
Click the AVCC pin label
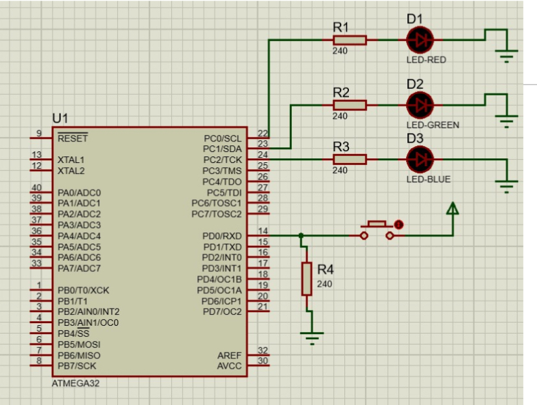tap(230, 366)
